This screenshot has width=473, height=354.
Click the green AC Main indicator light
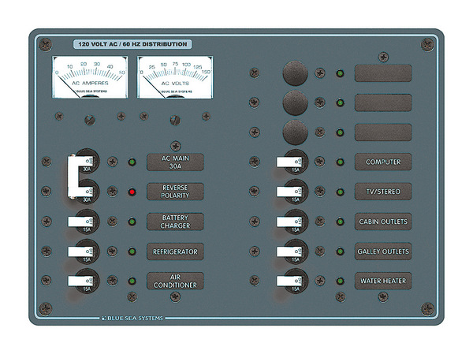coord(132,162)
